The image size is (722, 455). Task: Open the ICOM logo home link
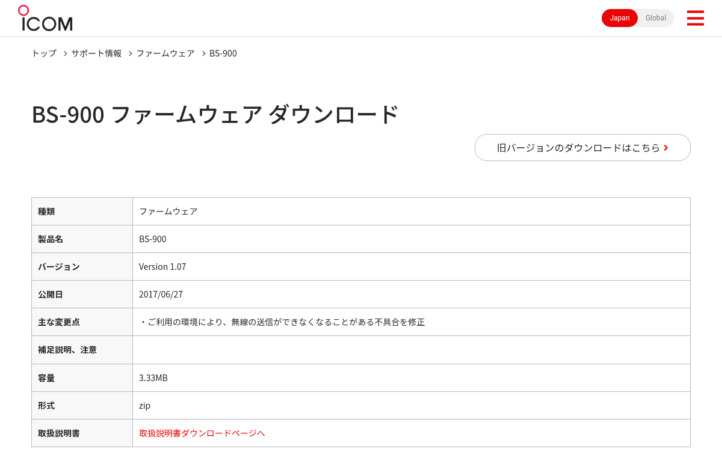pyautogui.click(x=45, y=18)
